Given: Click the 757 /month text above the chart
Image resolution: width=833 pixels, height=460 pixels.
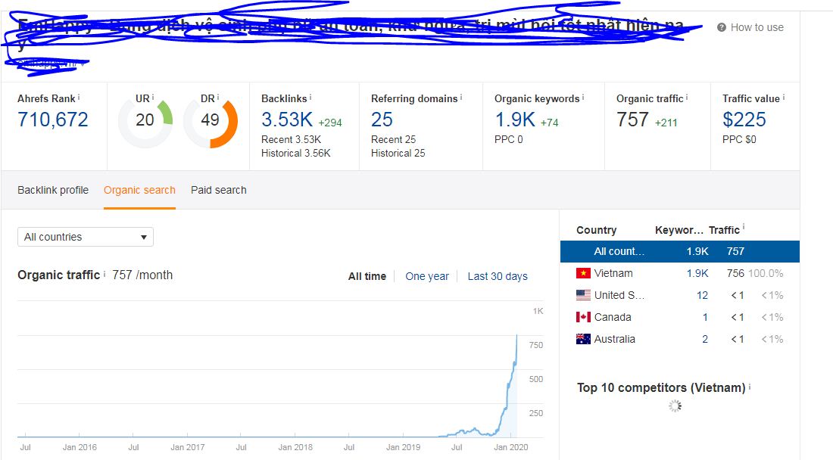Looking at the screenshot, I should [x=142, y=275].
